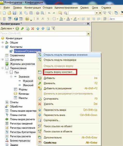Click the filter funnel icon in configuration toolbar

[x=53, y=29]
